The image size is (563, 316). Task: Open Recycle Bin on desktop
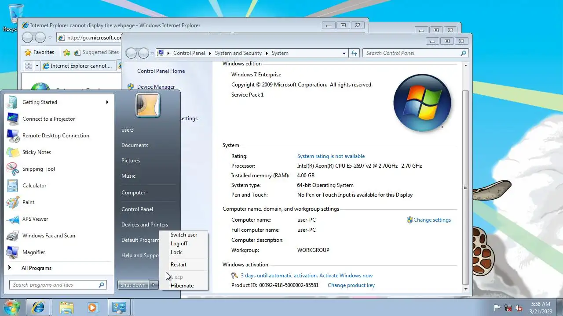tap(16, 18)
